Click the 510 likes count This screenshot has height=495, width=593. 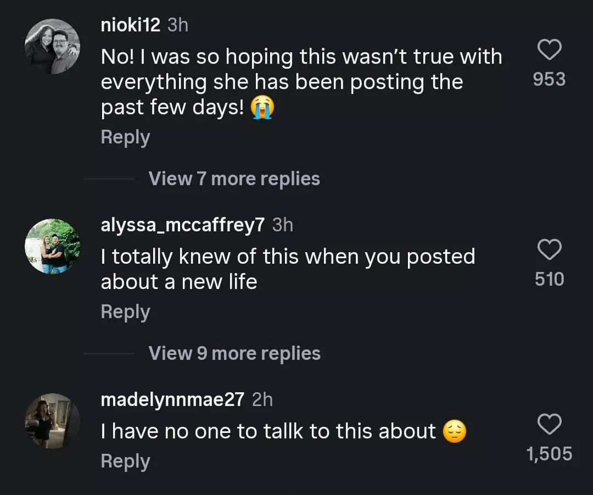549,279
